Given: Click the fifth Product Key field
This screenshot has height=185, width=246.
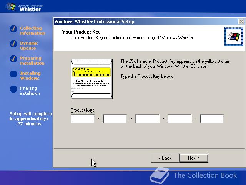Looking at the screenshot, I should (212, 119).
